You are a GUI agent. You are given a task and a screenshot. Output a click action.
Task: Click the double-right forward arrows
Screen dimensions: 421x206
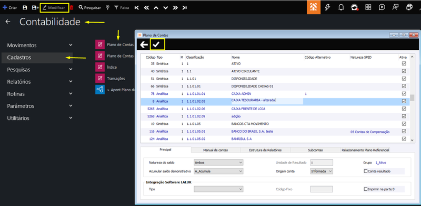click(x=175, y=8)
